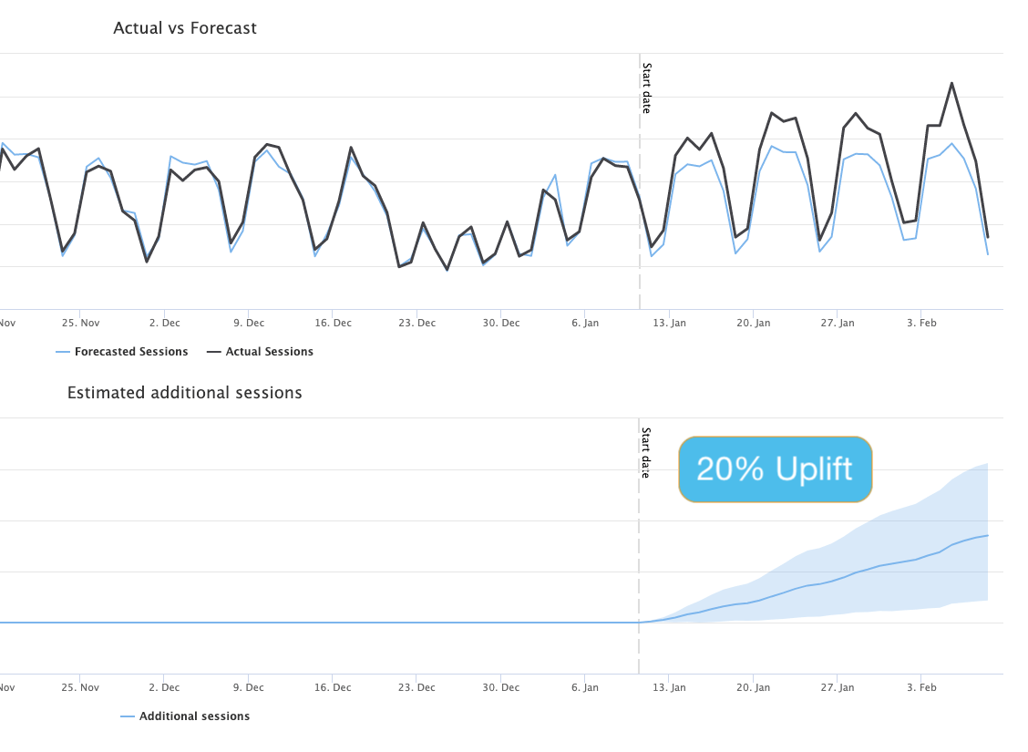Select 6. Jan label on bottom axis
The width and height of the screenshot is (1028, 752).
click(x=585, y=687)
